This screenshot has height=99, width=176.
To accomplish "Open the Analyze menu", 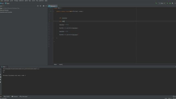I will [16, 1].
